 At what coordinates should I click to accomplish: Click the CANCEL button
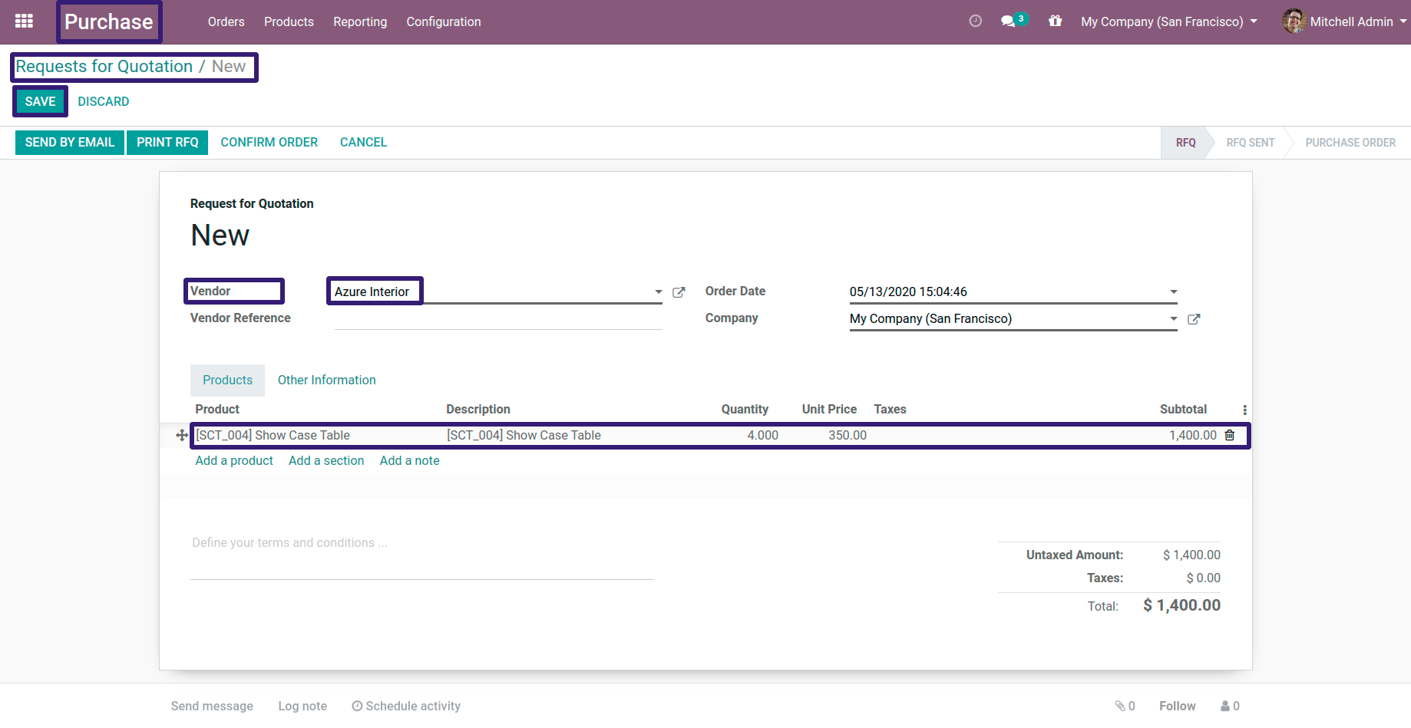pos(363,143)
